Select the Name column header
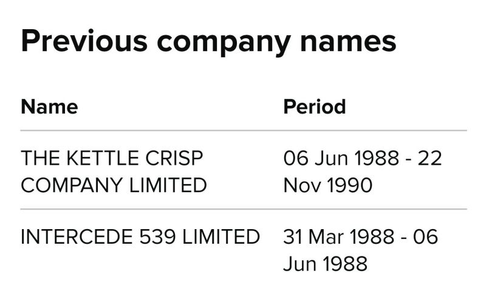 (49, 107)
